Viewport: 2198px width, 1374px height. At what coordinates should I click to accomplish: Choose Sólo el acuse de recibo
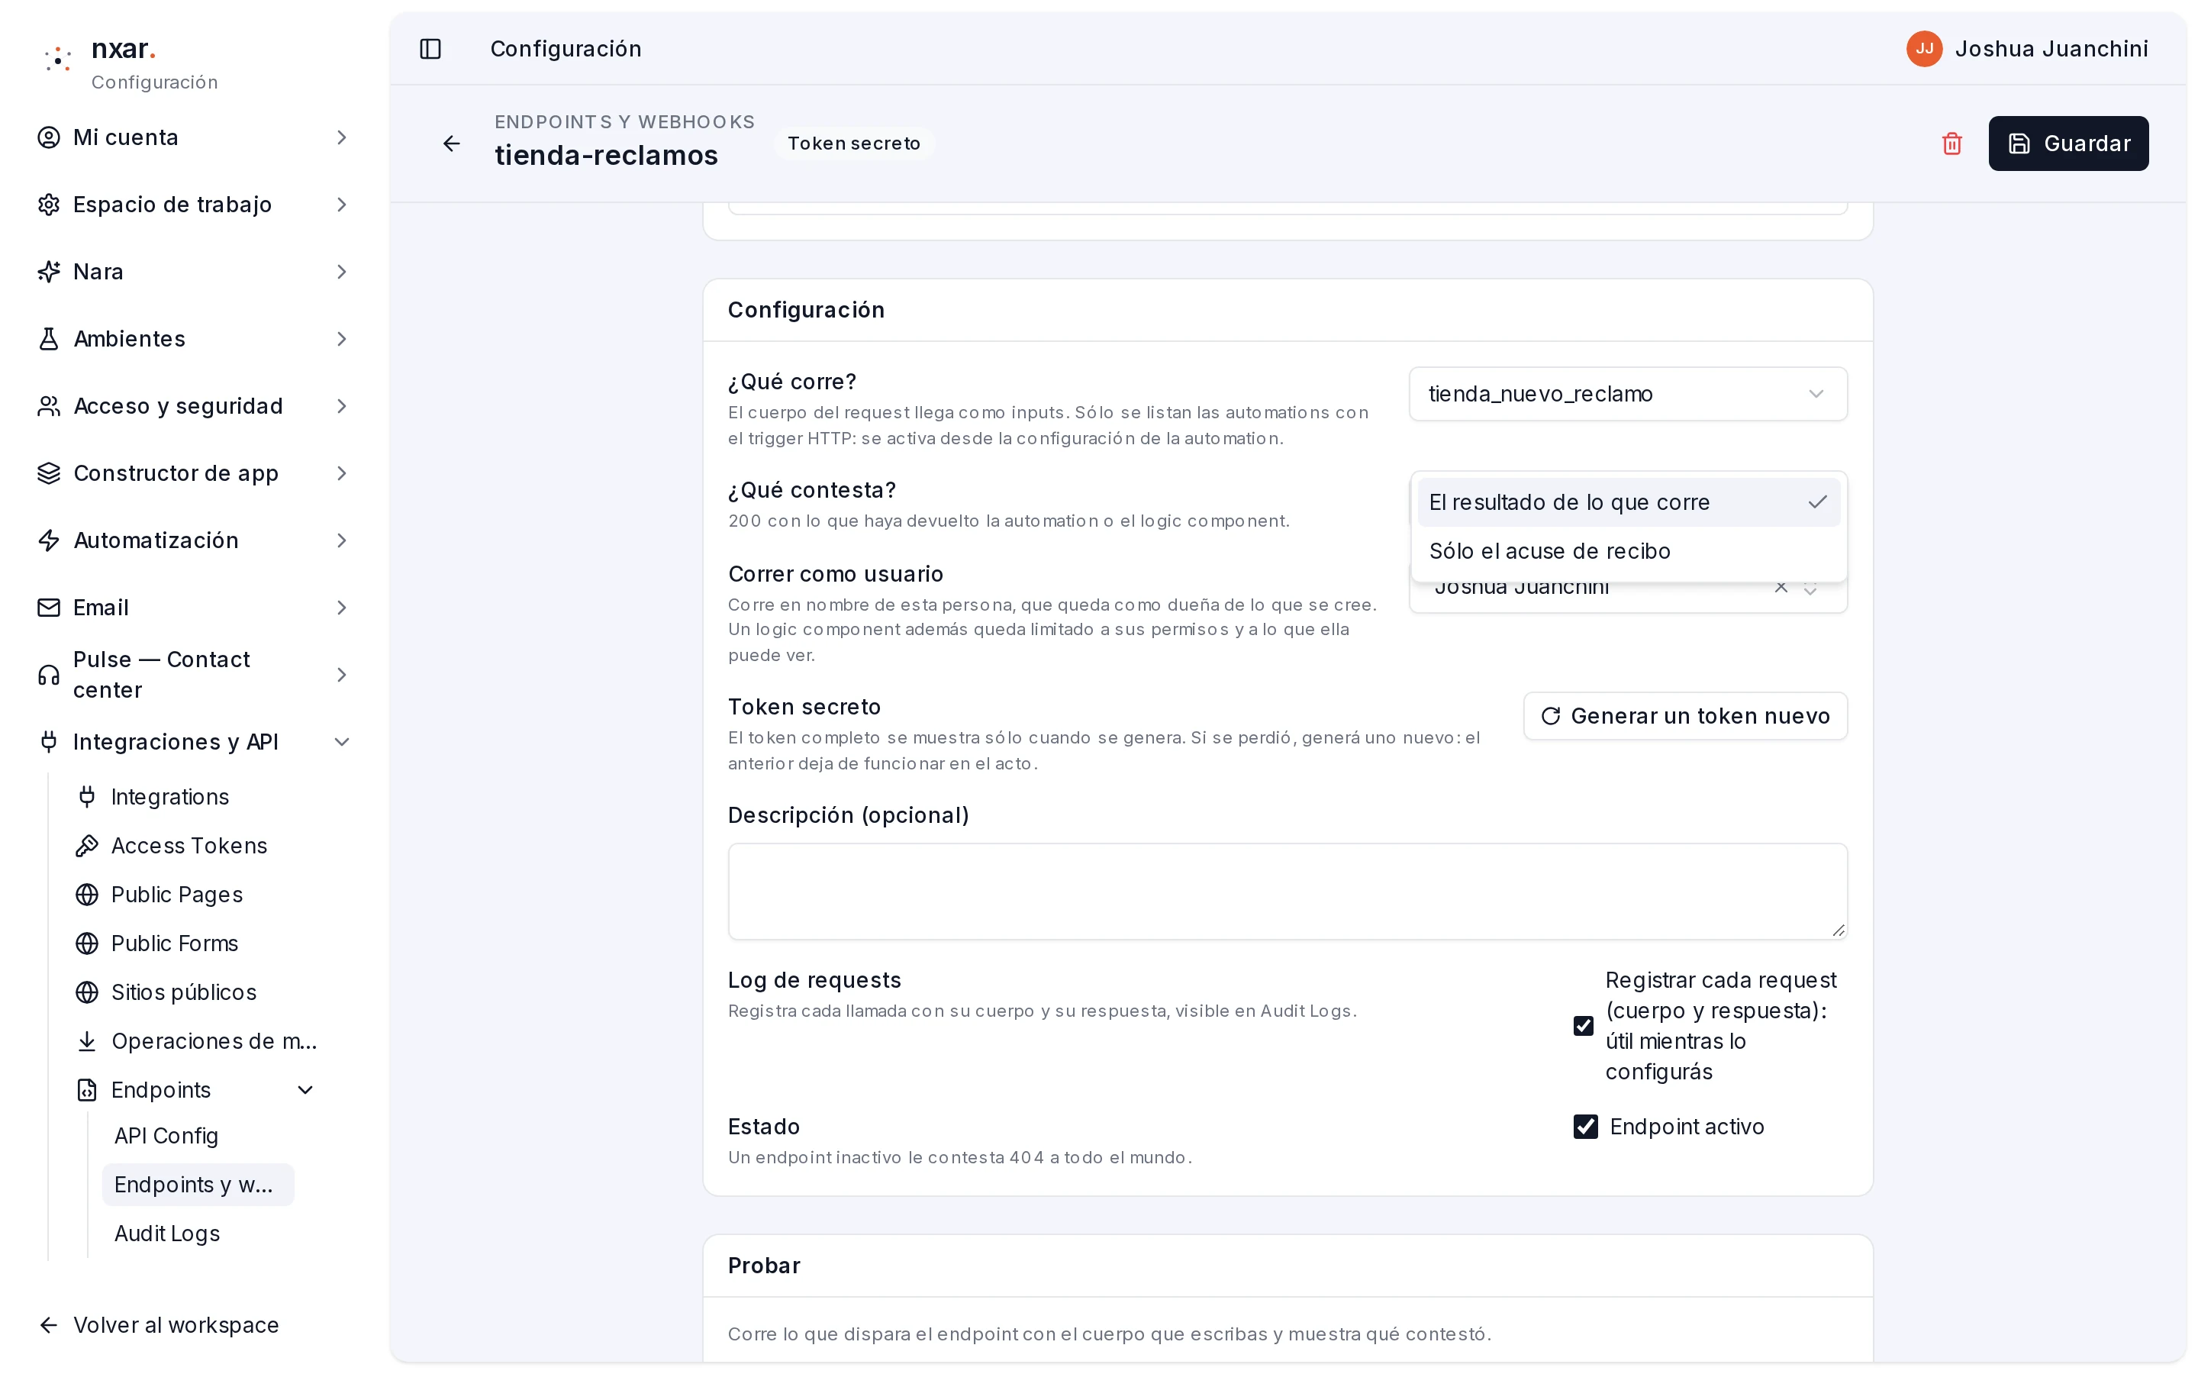1628,552
